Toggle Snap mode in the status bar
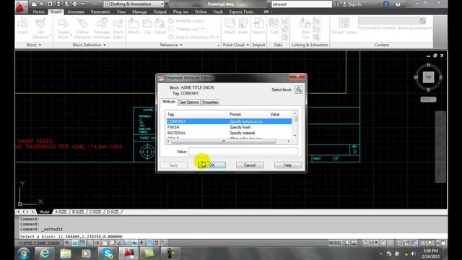Image resolution: width=462 pixels, height=260 pixels. point(75,243)
